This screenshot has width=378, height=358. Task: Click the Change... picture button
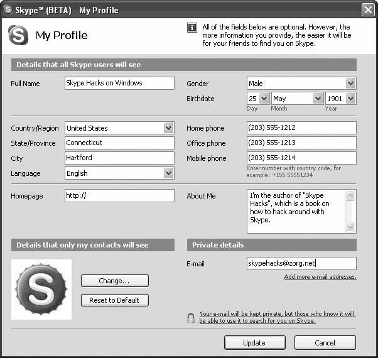pos(115,281)
